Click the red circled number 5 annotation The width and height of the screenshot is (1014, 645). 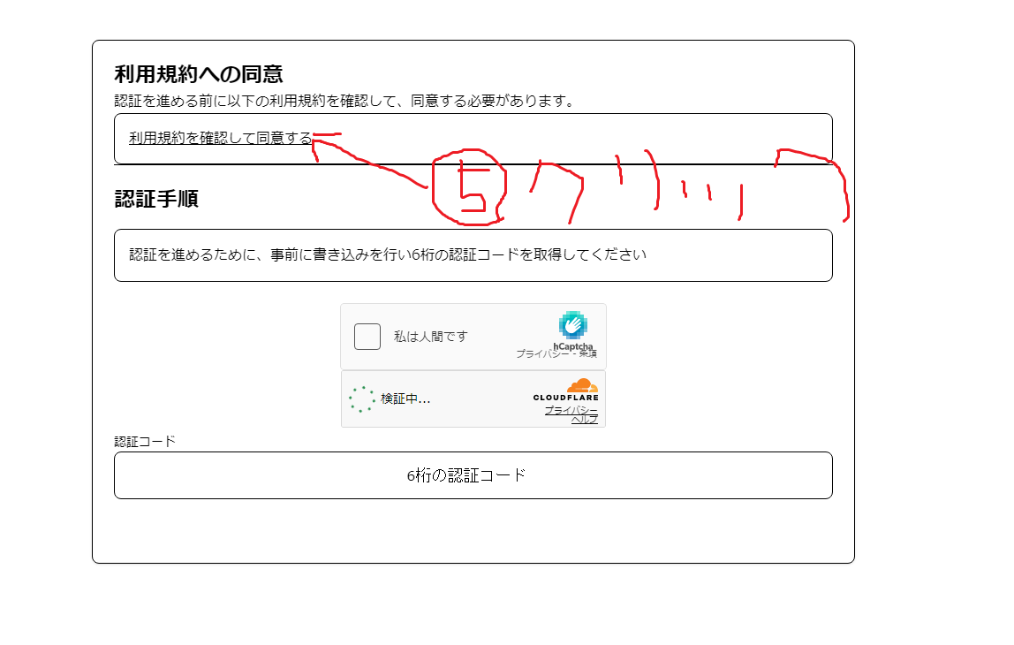469,187
